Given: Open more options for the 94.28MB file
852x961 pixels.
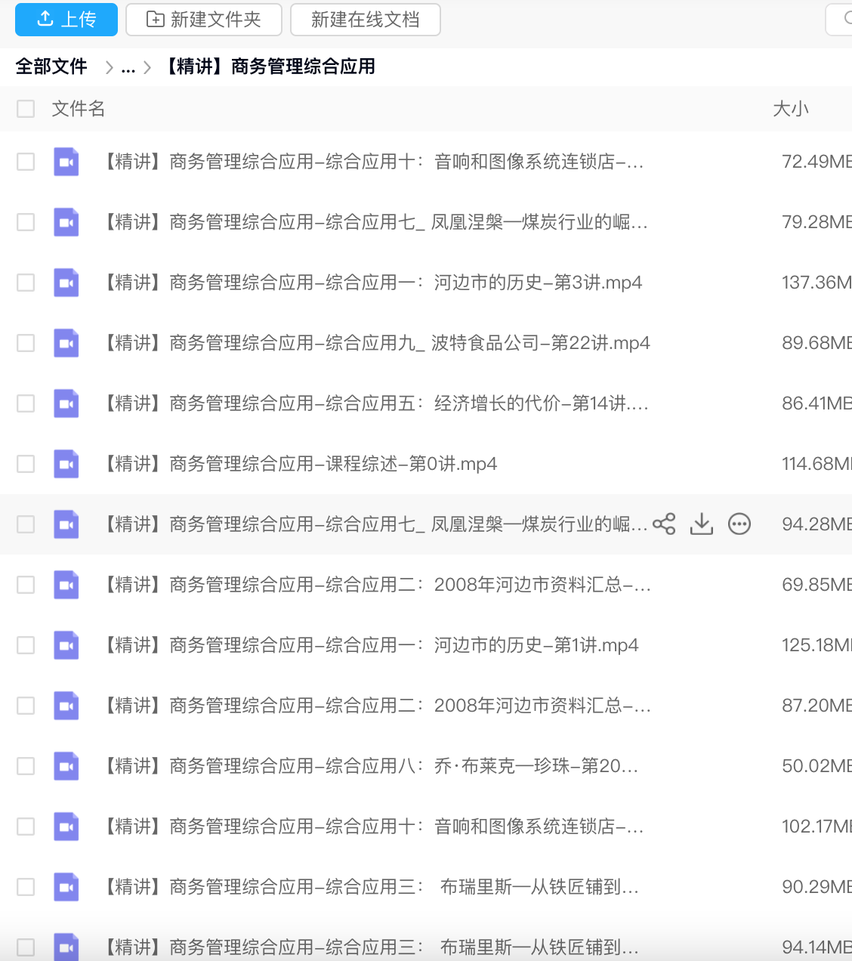Looking at the screenshot, I should pos(739,524).
